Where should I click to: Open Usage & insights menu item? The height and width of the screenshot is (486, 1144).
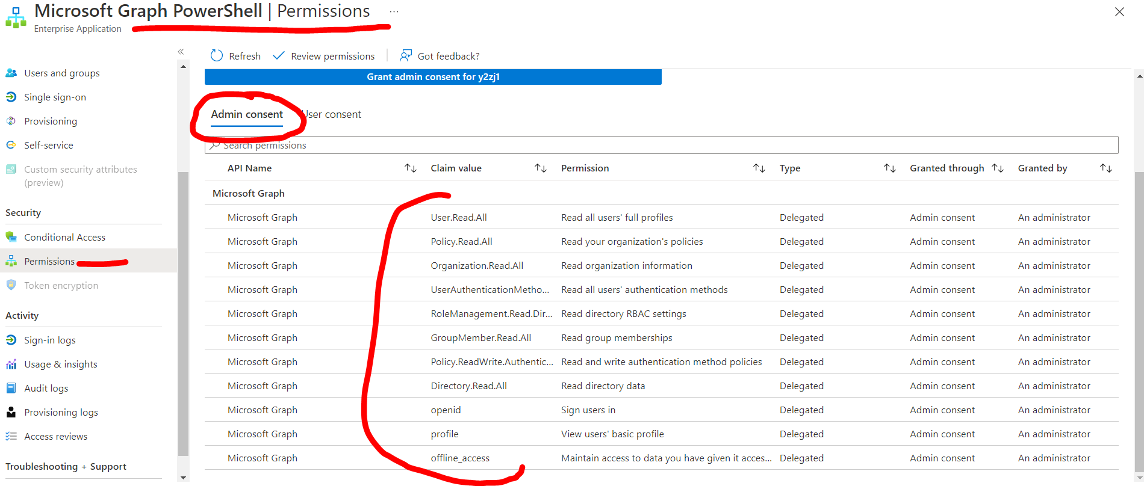tap(61, 364)
